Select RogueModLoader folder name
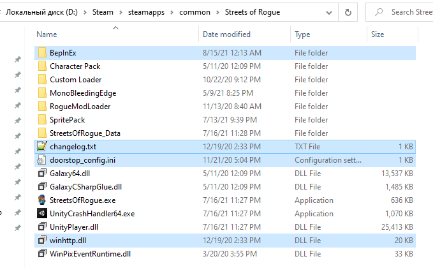This screenshot has width=433, height=268. 80,107
